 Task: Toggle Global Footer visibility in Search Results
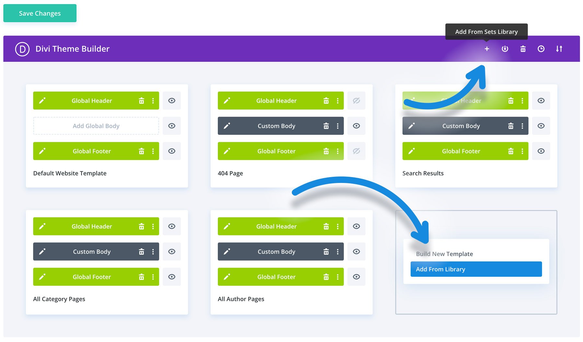click(x=541, y=151)
